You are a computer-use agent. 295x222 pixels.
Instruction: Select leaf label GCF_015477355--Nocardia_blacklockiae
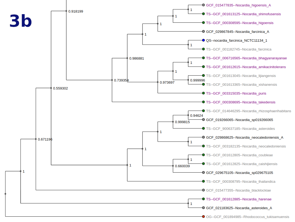tap(238, 190)
